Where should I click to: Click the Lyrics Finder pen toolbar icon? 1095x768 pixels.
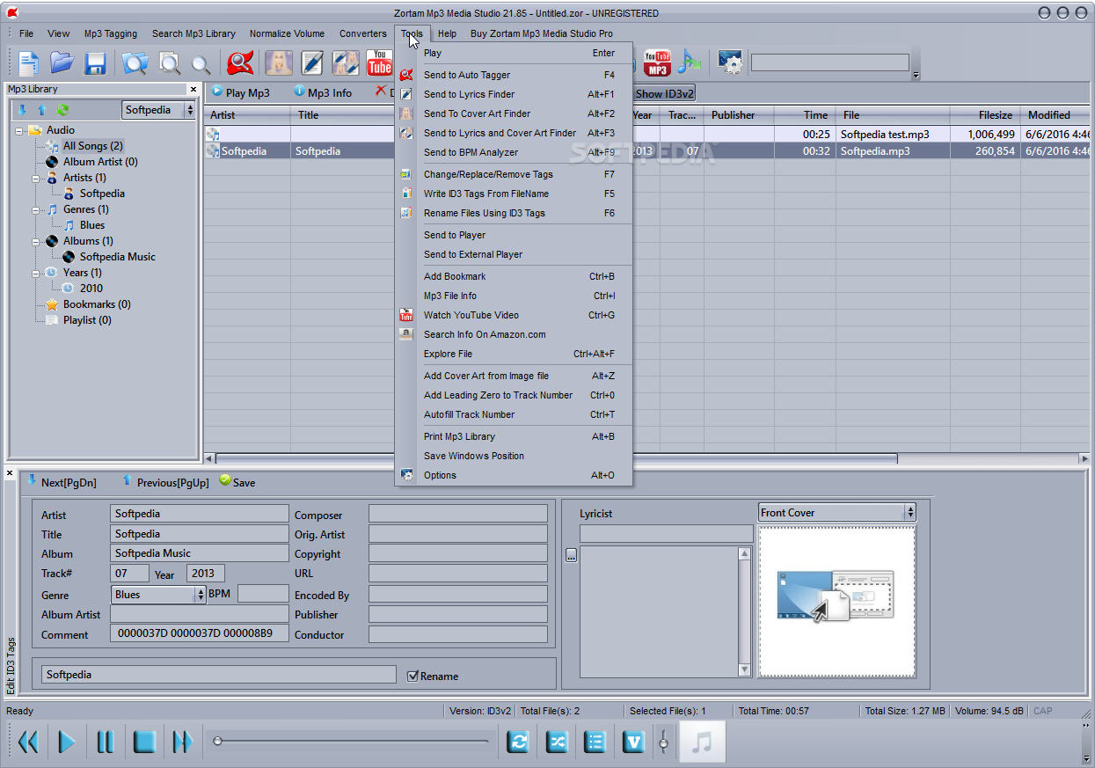tap(312, 63)
